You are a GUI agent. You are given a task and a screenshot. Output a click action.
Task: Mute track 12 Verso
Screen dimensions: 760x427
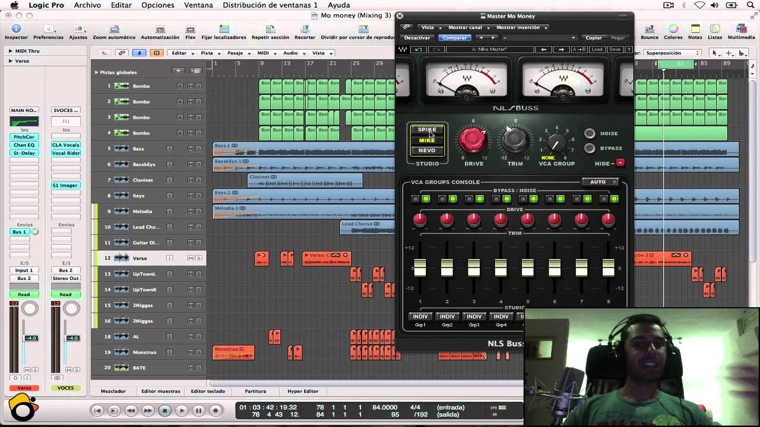[x=190, y=258]
